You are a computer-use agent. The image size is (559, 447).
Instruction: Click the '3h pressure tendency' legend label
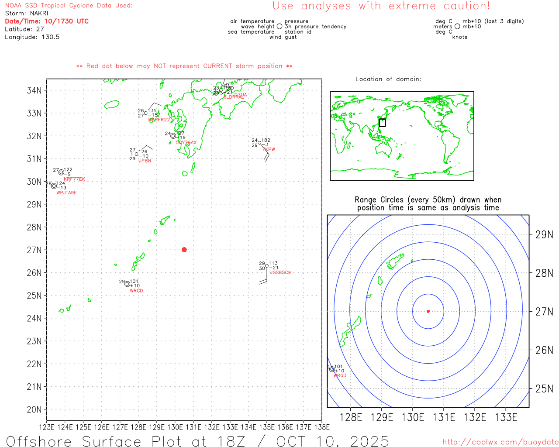click(315, 26)
